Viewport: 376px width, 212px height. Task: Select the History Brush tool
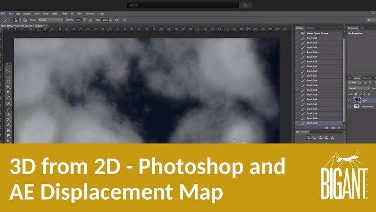(8, 120)
